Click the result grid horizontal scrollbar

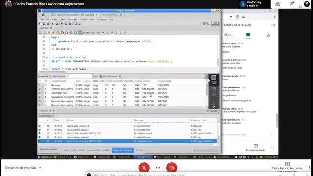[122, 108]
